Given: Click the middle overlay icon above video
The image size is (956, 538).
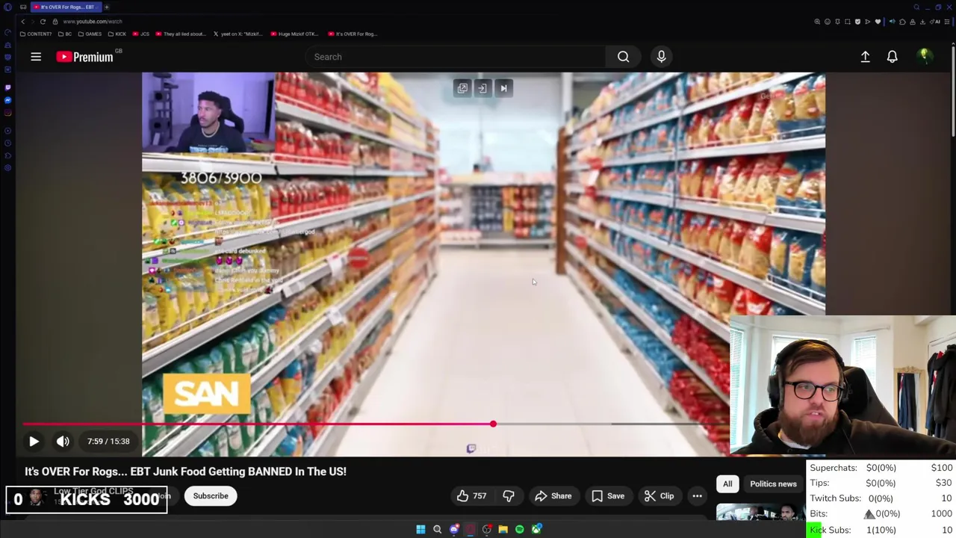Looking at the screenshot, I should pos(482,88).
